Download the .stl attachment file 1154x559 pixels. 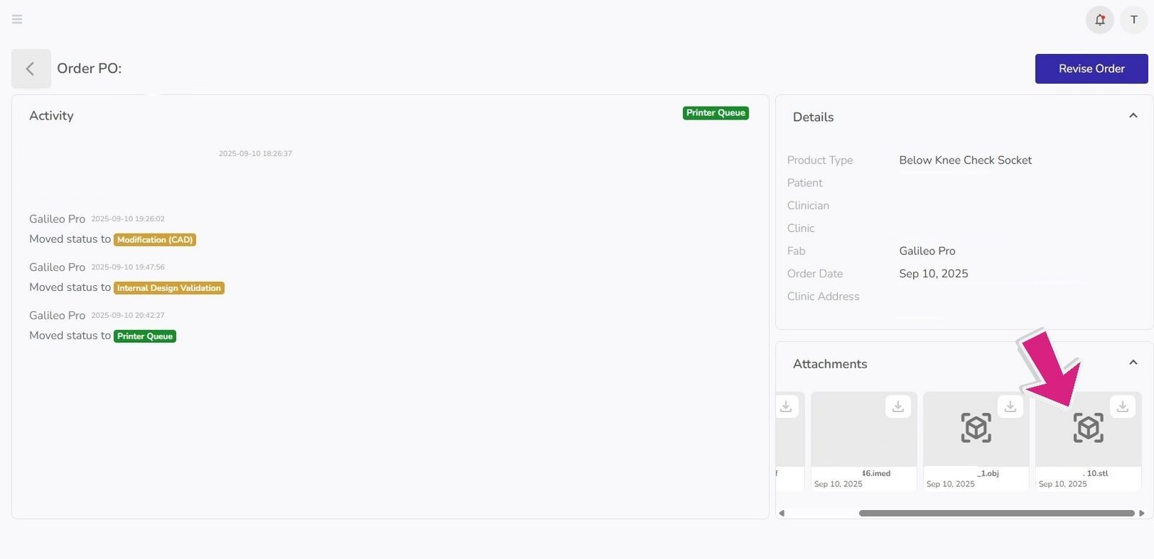coord(1122,407)
